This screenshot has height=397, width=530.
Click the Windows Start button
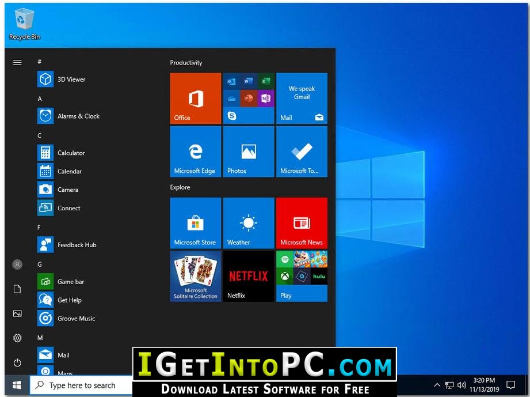(x=17, y=385)
